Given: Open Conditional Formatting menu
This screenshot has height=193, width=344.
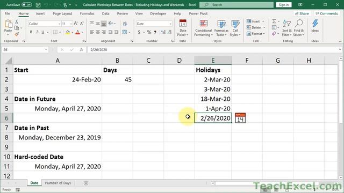Looking at the screenshot, I should [204, 28].
